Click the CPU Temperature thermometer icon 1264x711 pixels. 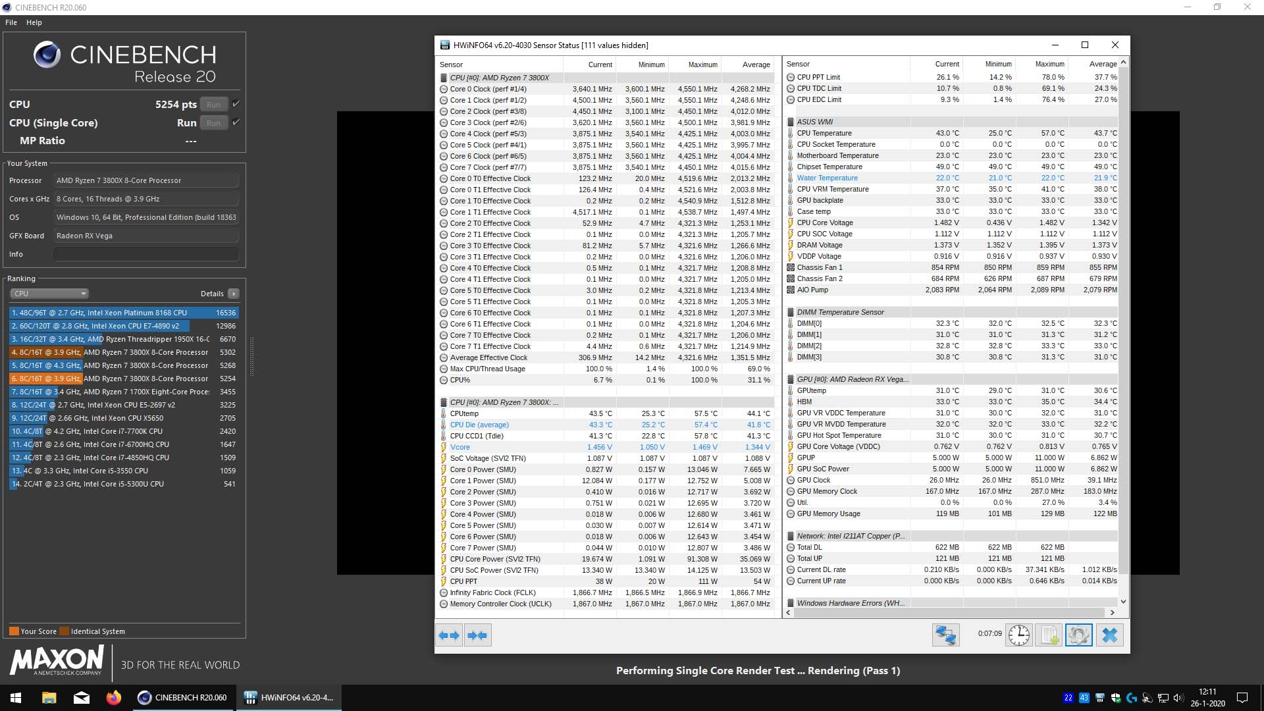pyautogui.click(x=791, y=133)
